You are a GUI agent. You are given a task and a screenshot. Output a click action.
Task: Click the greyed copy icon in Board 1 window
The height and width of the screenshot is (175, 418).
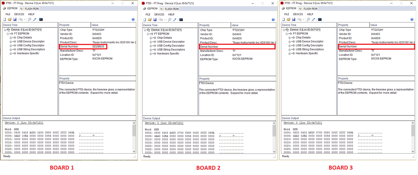coord(21,19)
